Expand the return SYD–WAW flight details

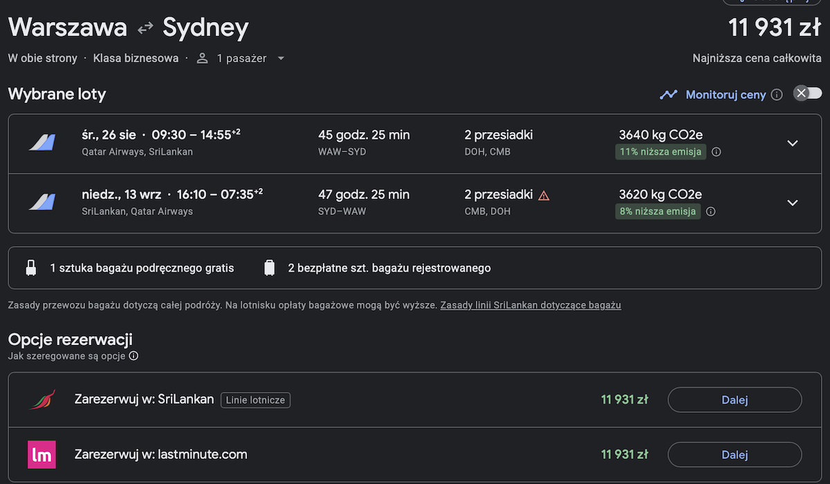793,203
